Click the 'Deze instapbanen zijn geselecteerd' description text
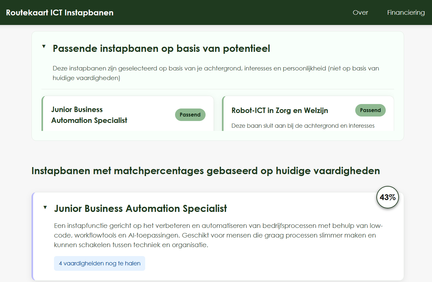432x282 pixels. pos(216,73)
